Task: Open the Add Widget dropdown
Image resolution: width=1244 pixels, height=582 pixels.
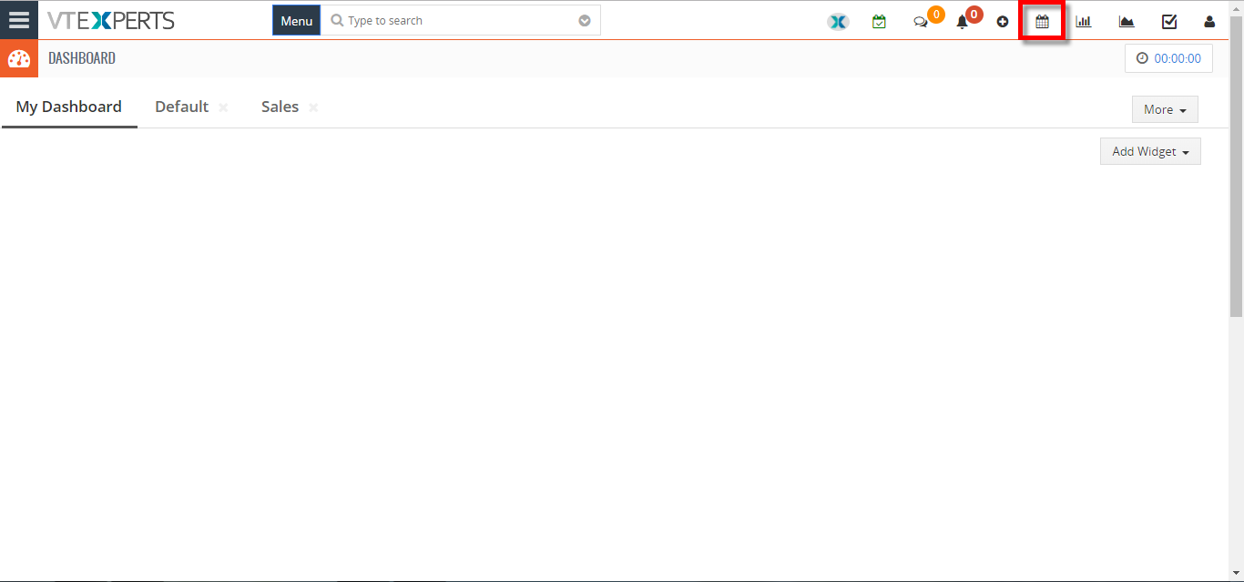Action: (x=1150, y=151)
